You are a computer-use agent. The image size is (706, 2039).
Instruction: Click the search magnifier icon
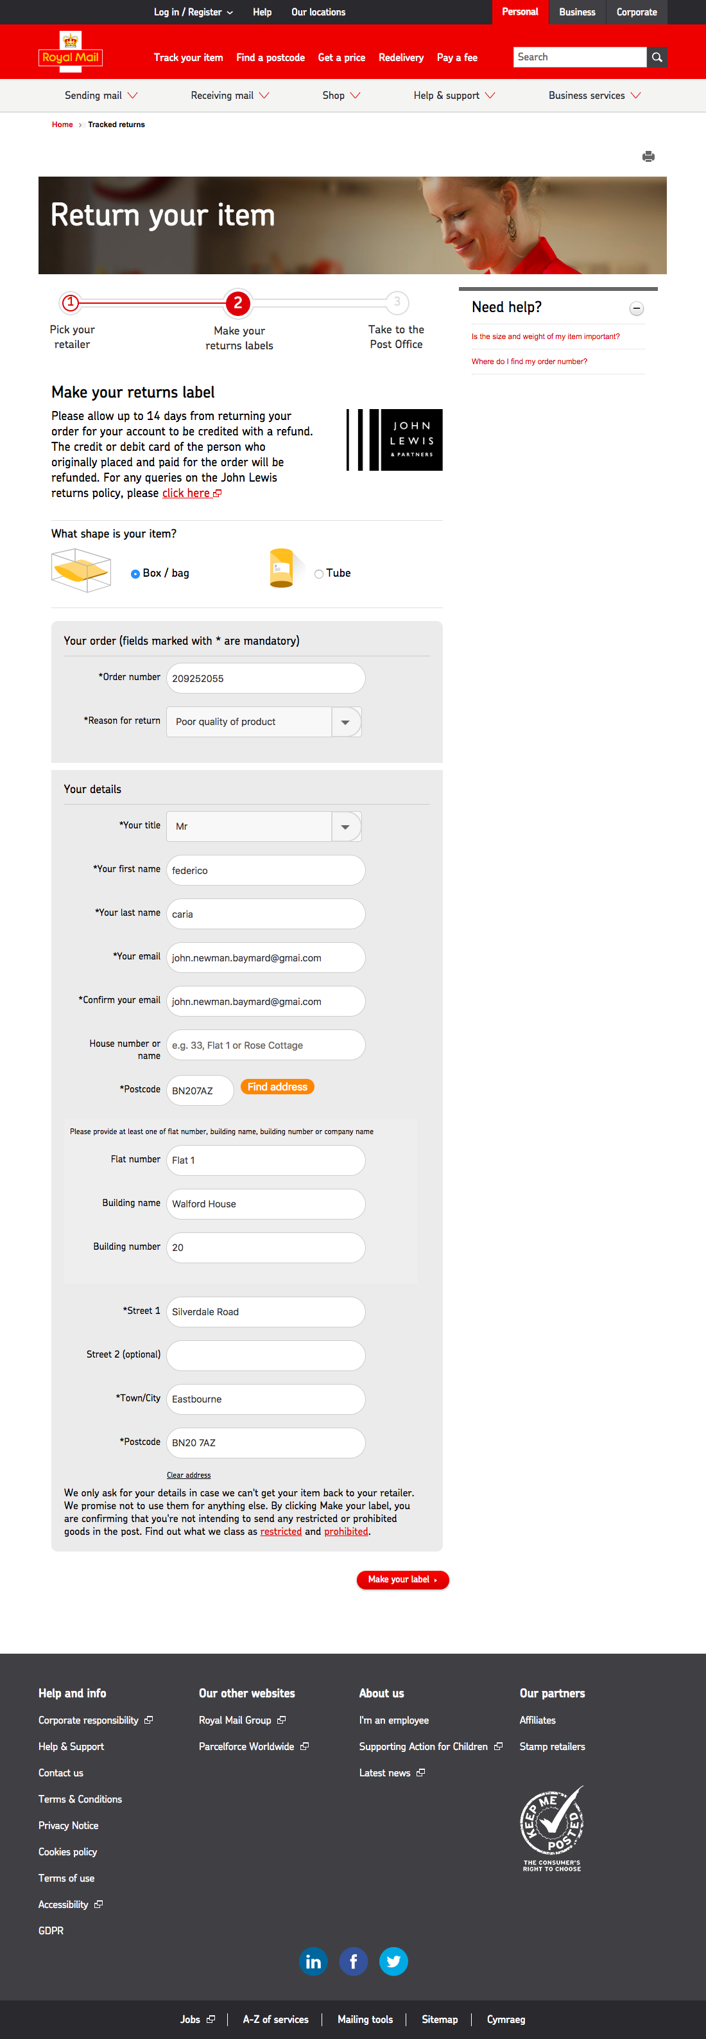657,57
